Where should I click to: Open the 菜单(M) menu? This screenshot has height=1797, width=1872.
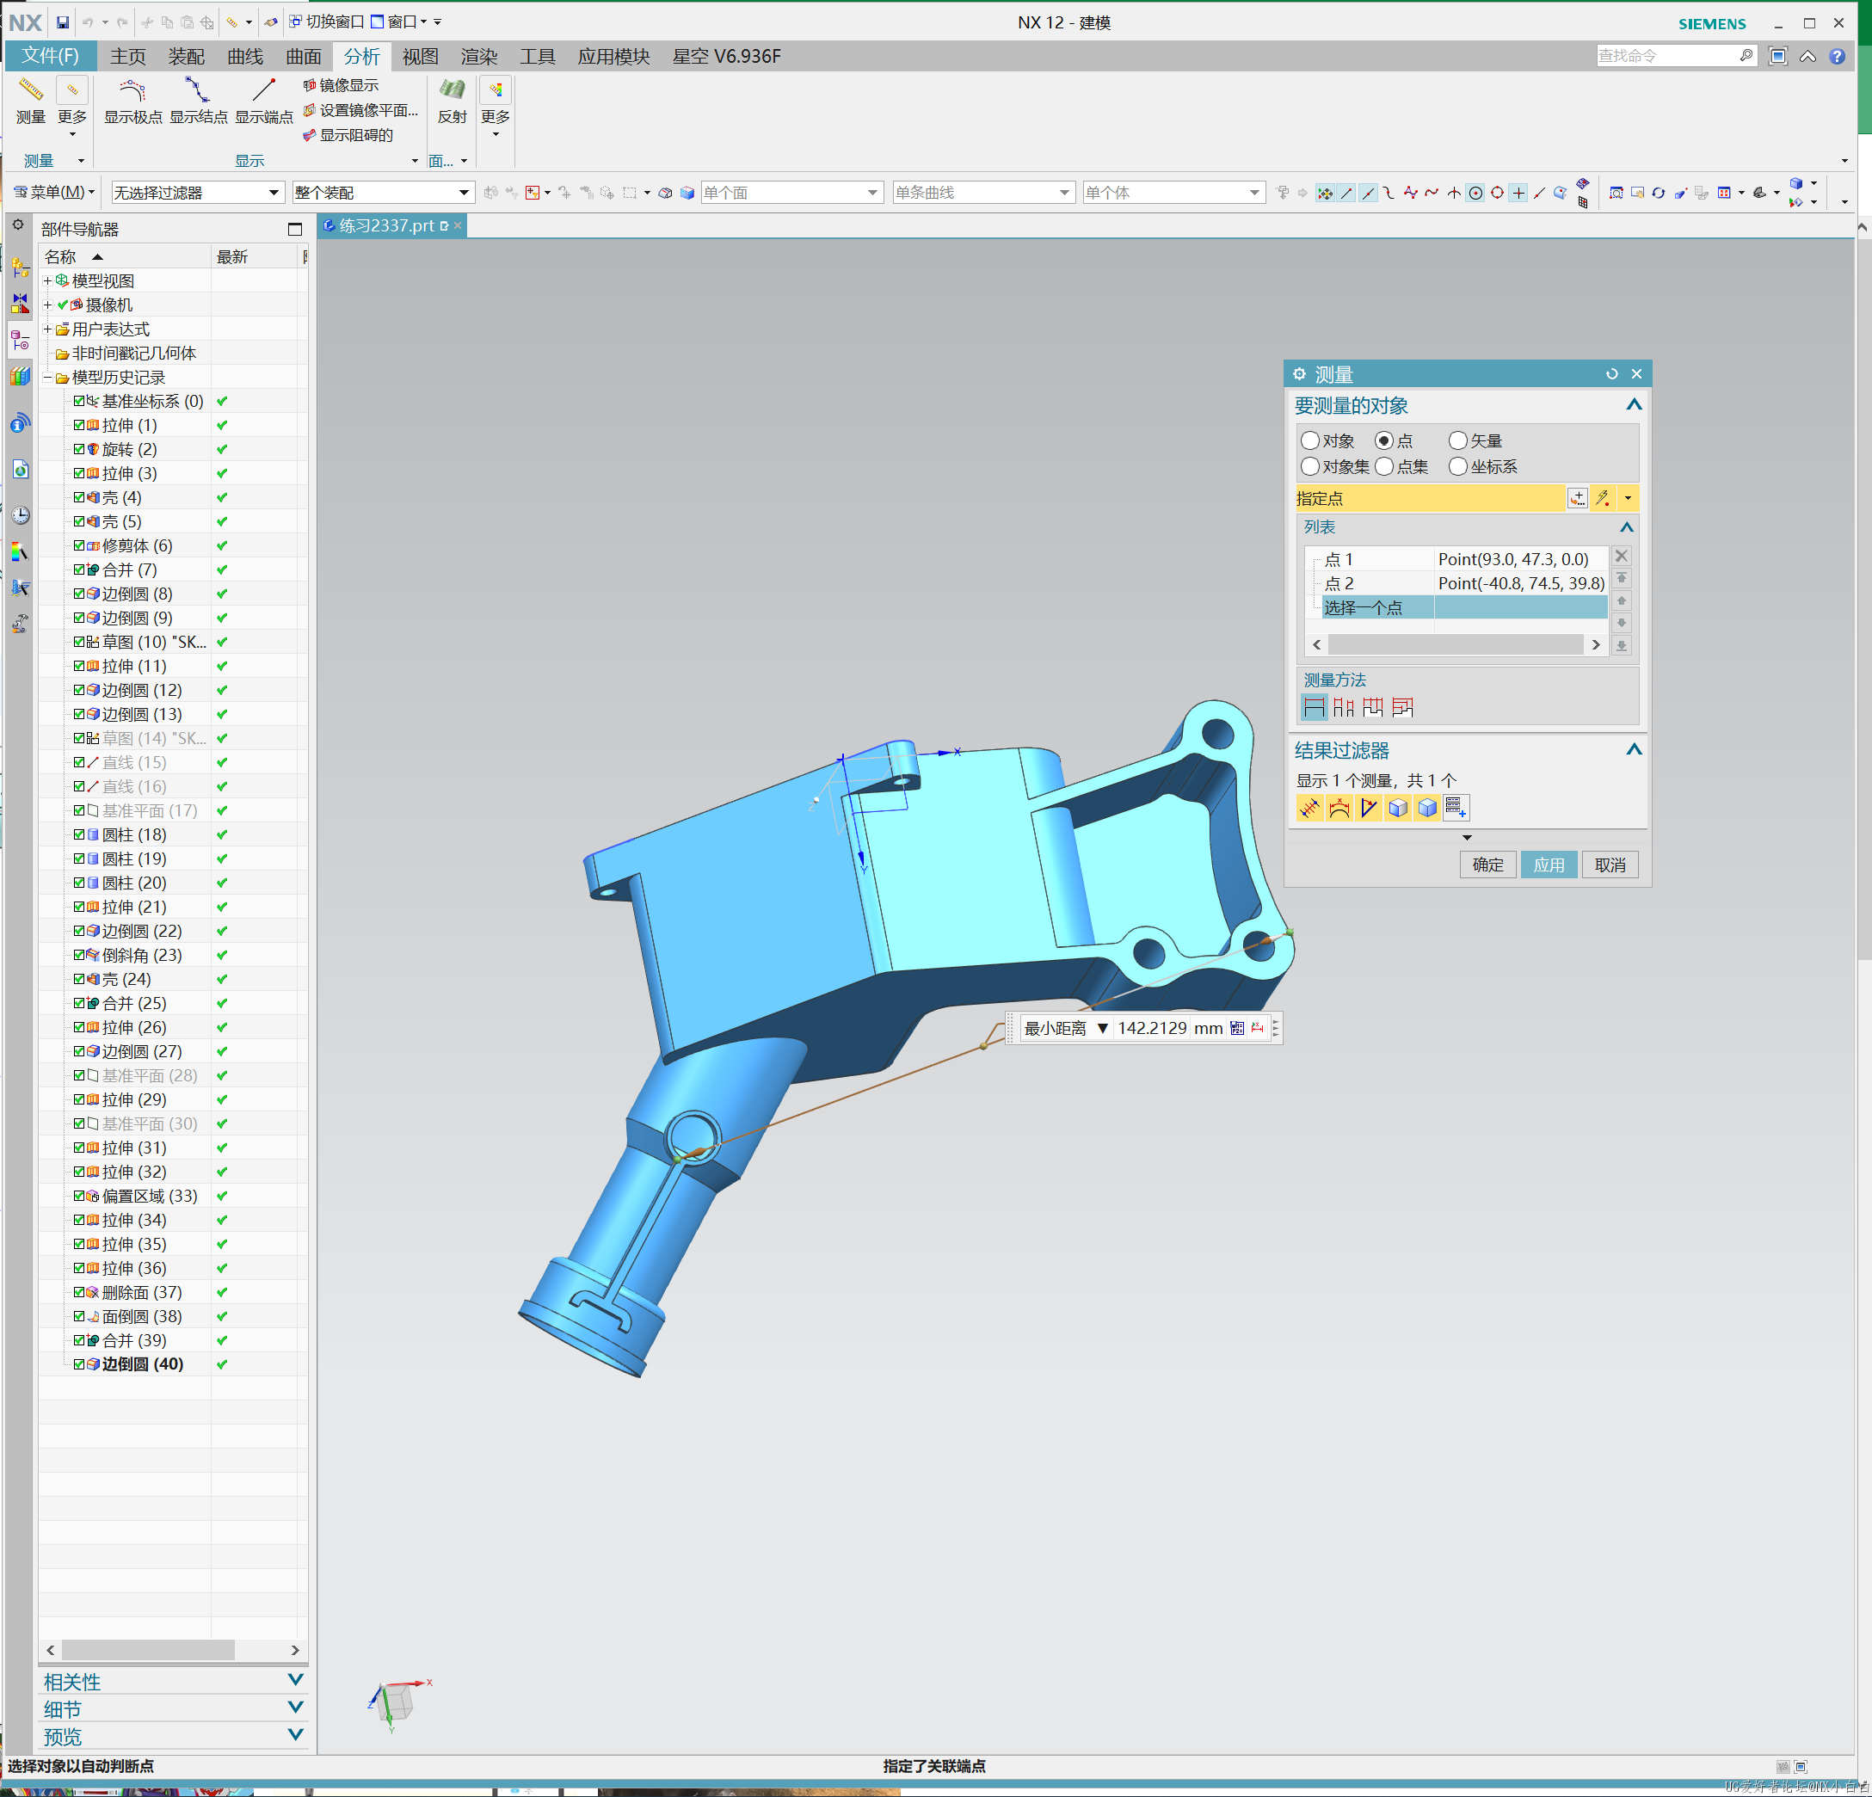point(54,193)
